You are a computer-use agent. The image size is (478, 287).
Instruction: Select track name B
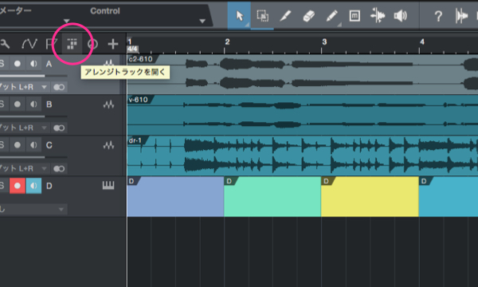[x=49, y=104]
